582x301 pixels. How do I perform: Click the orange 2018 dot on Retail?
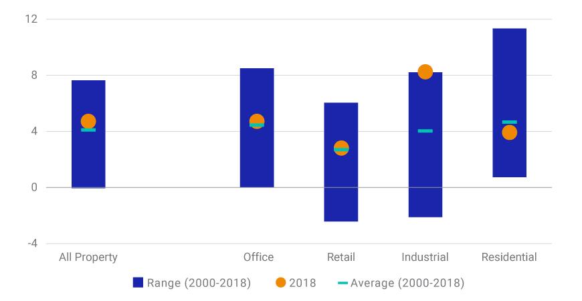pyautogui.click(x=341, y=147)
